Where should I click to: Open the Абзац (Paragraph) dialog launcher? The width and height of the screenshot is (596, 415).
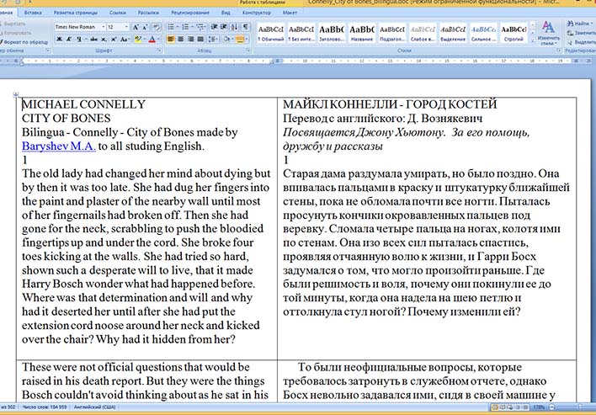click(248, 51)
